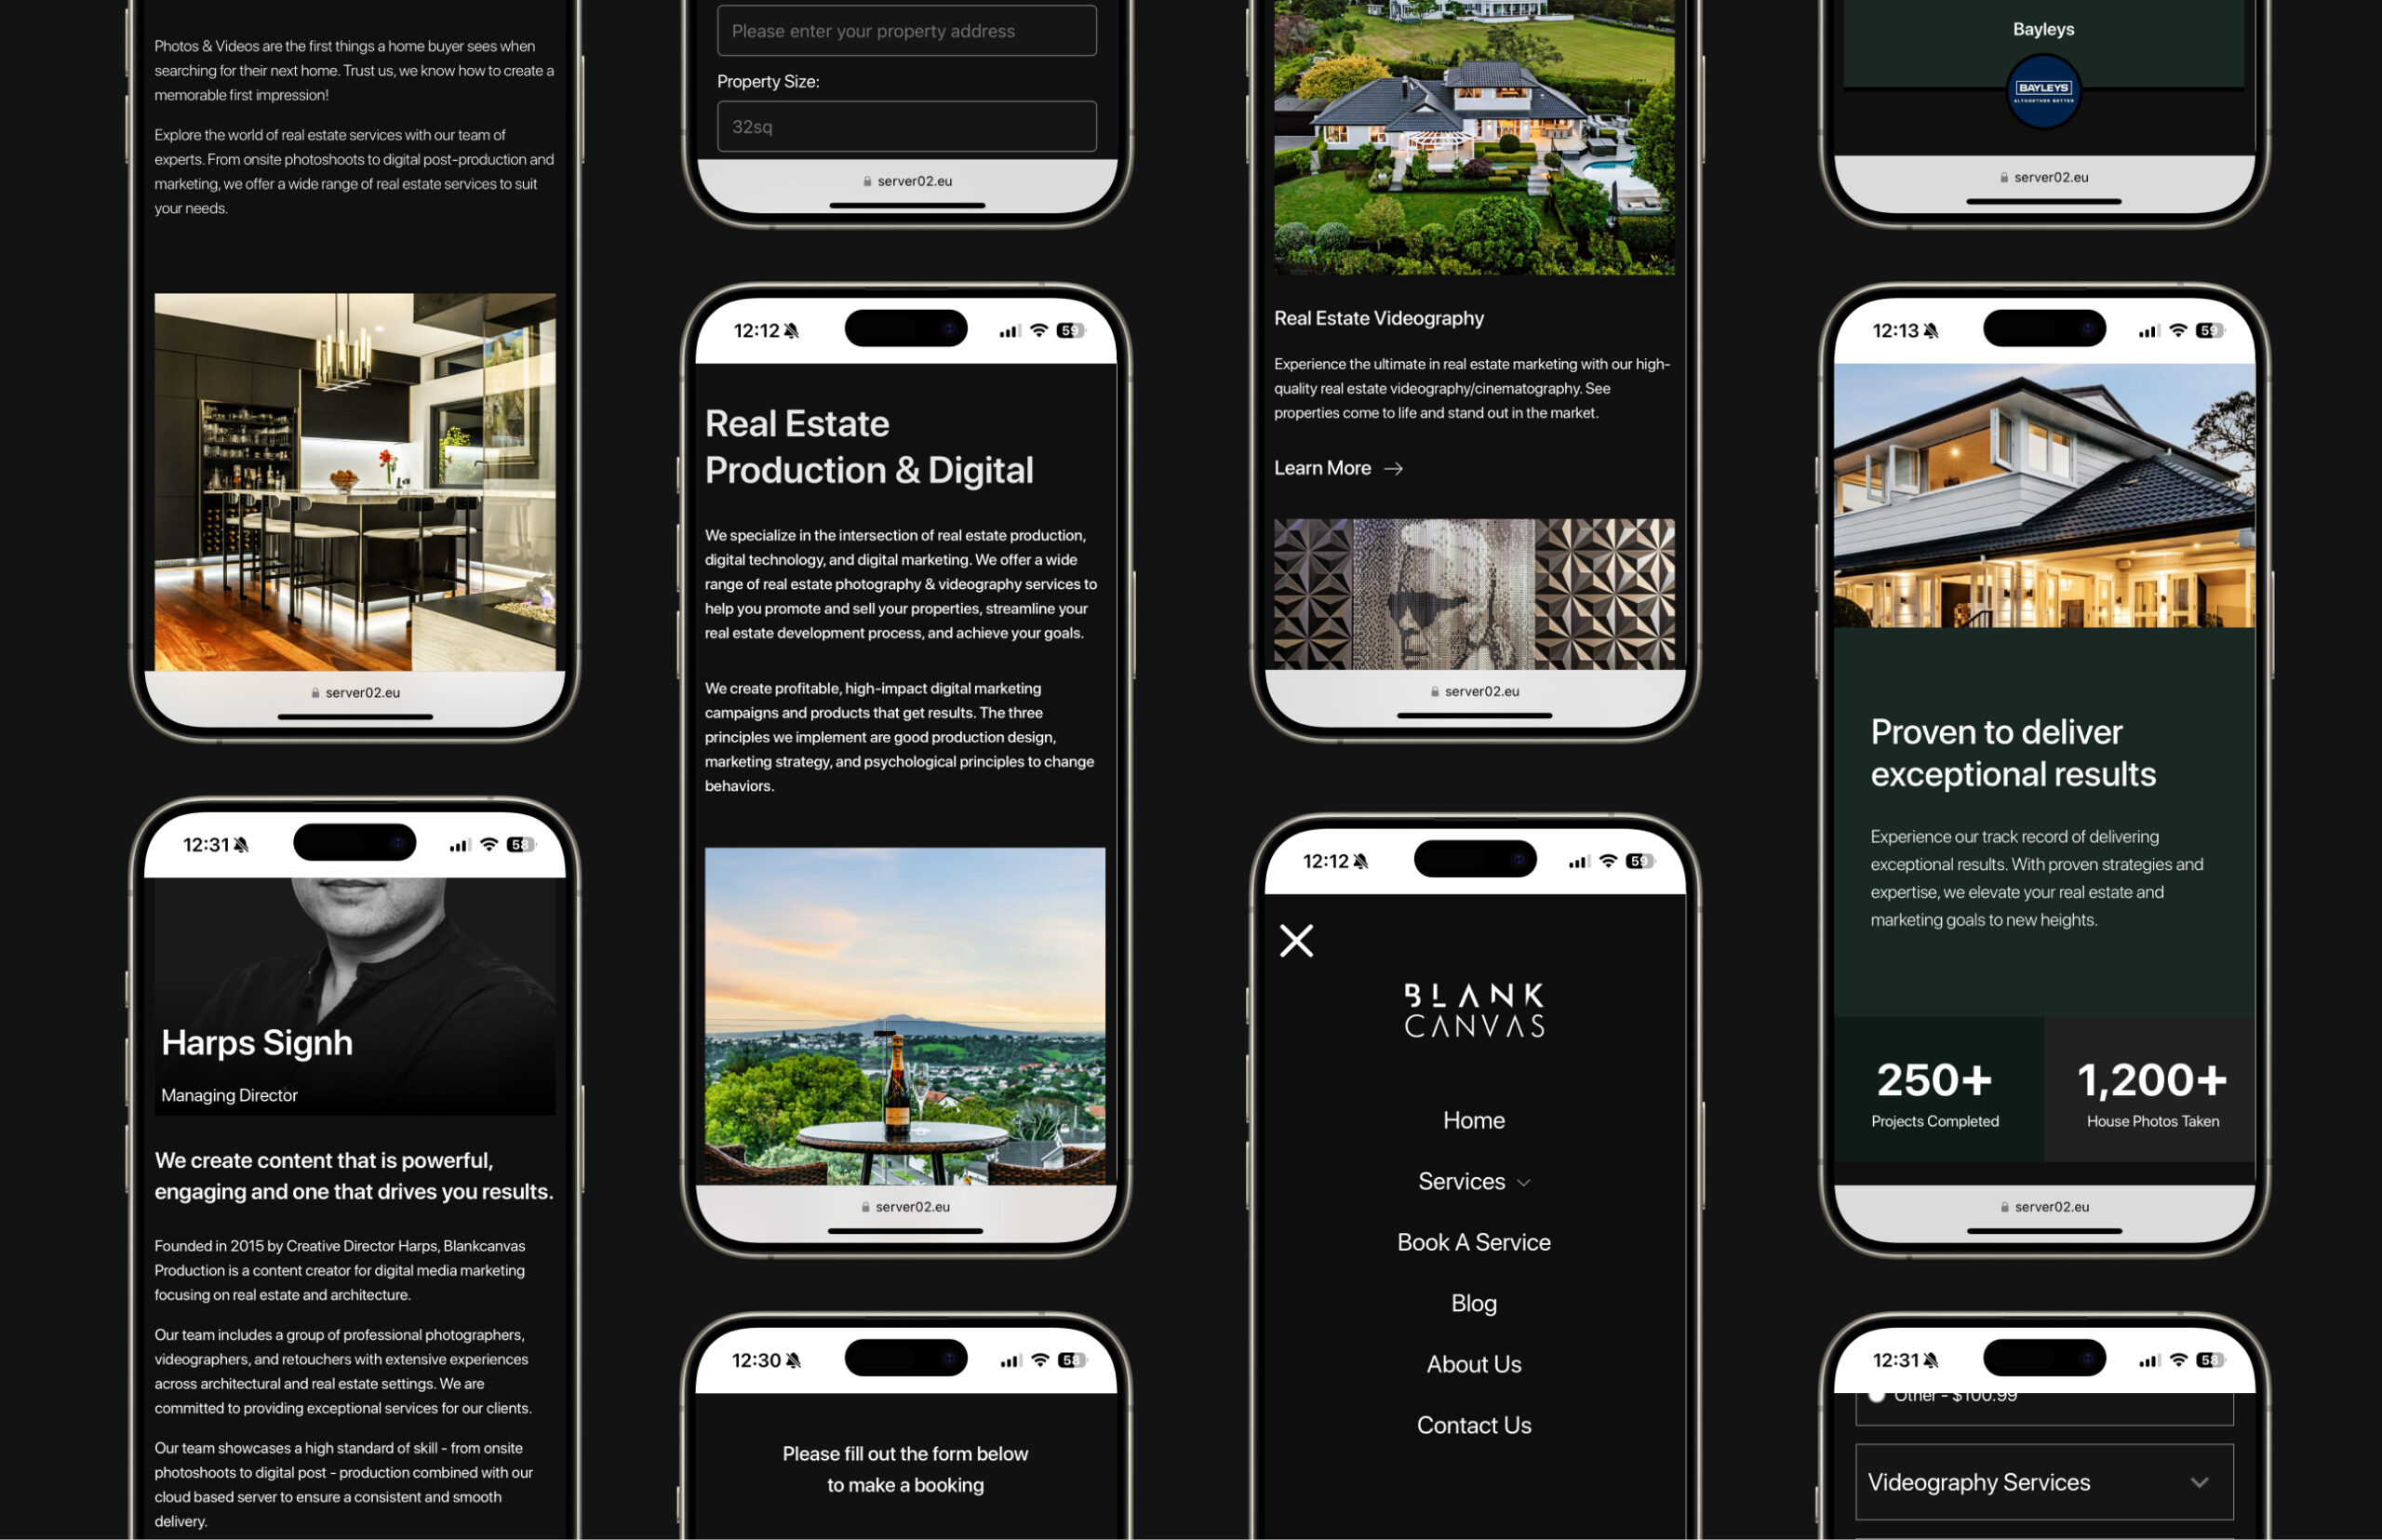Click the Home menu navigation item
Image resolution: width=2382 pixels, height=1540 pixels.
[1474, 1119]
